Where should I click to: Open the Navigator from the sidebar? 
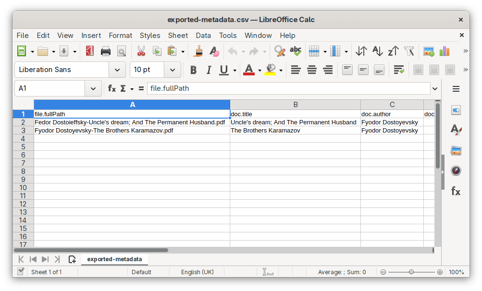(x=456, y=170)
